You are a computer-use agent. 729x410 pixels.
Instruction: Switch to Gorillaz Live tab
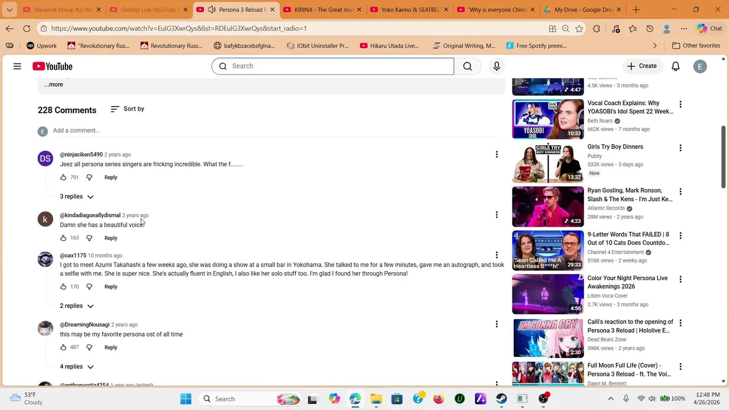(149, 10)
